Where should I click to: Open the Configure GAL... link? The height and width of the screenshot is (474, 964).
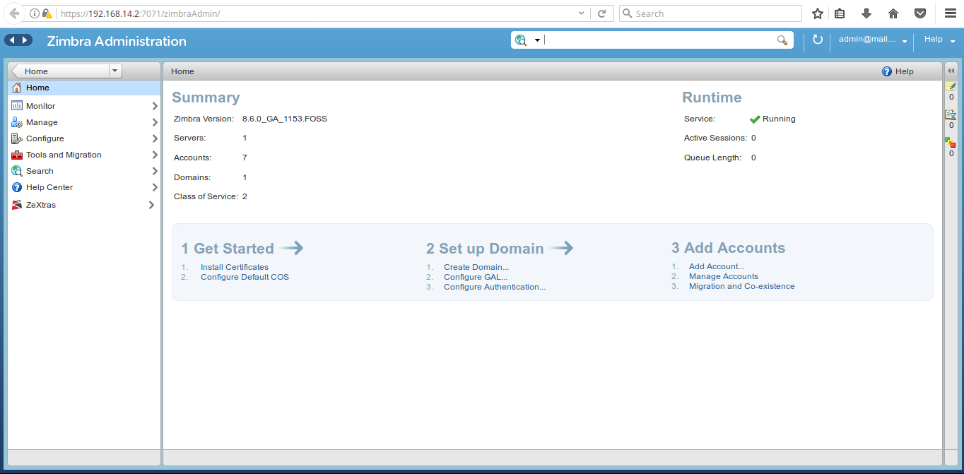(x=476, y=277)
